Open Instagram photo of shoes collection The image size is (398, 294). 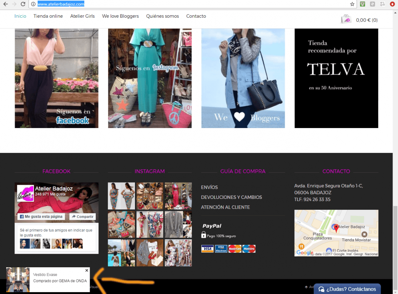150,196
